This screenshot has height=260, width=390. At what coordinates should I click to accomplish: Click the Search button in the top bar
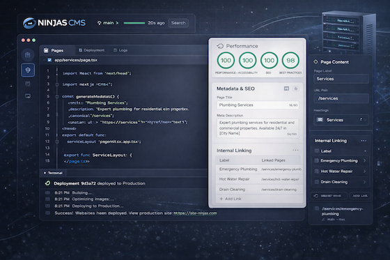[x=178, y=23]
